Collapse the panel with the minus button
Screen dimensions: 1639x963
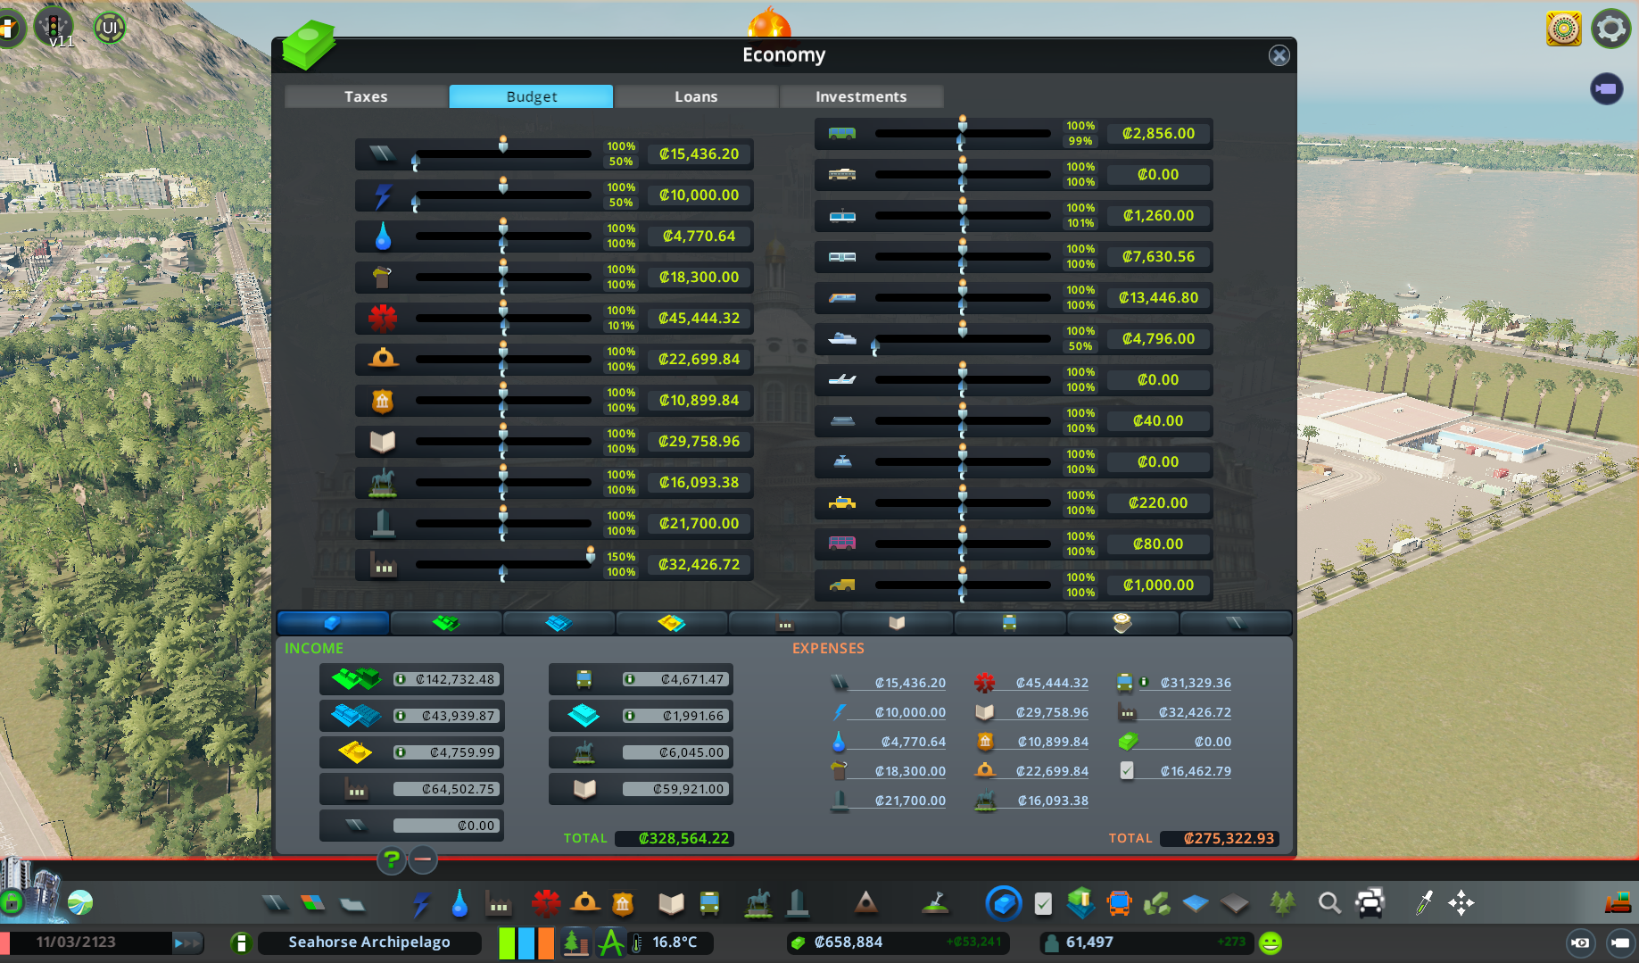click(423, 859)
